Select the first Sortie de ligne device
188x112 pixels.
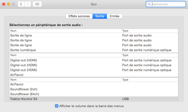(x=94, y=35)
